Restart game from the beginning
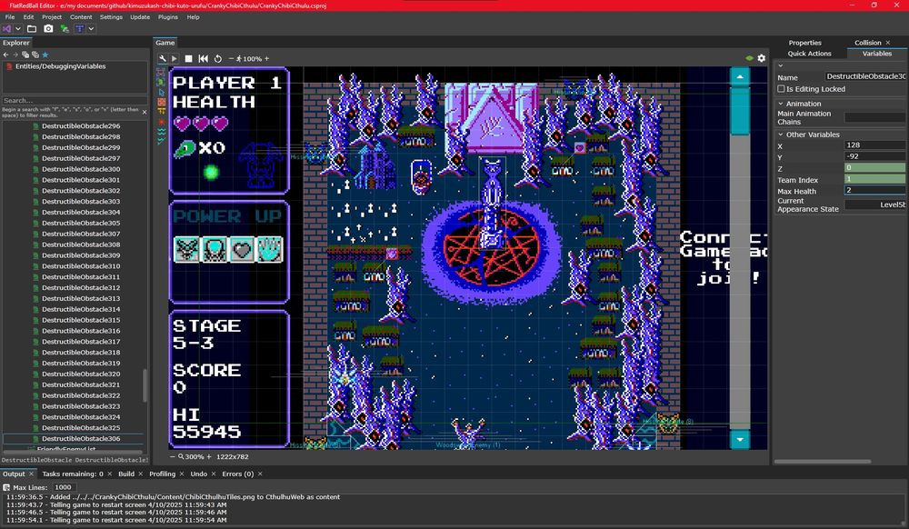The height and width of the screenshot is (529, 909). (x=203, y=58)
